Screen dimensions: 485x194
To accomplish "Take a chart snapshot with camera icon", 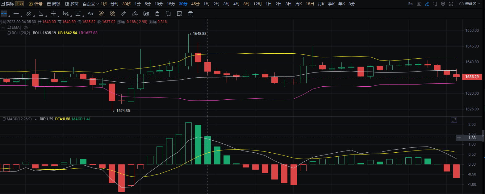I will coord(419,4).
